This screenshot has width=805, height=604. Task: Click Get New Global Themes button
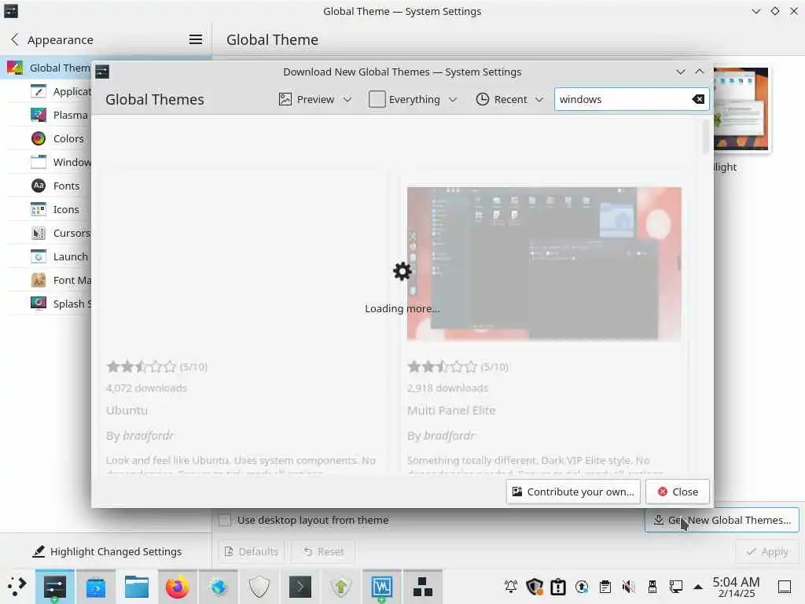(722, 520)
